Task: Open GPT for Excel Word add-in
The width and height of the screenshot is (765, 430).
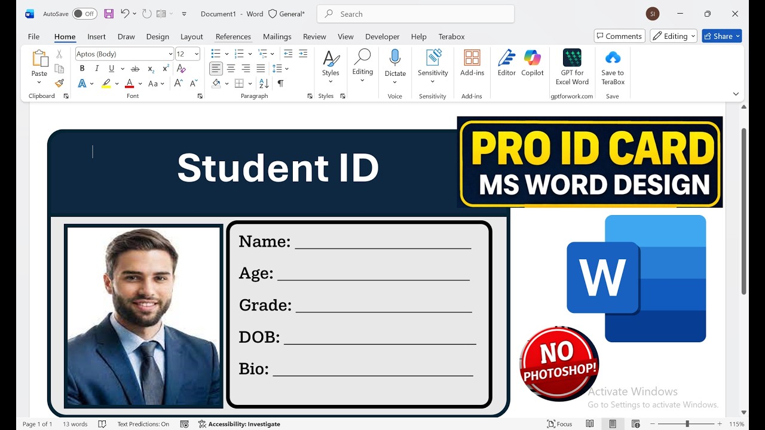Action: tap(572, 67)
